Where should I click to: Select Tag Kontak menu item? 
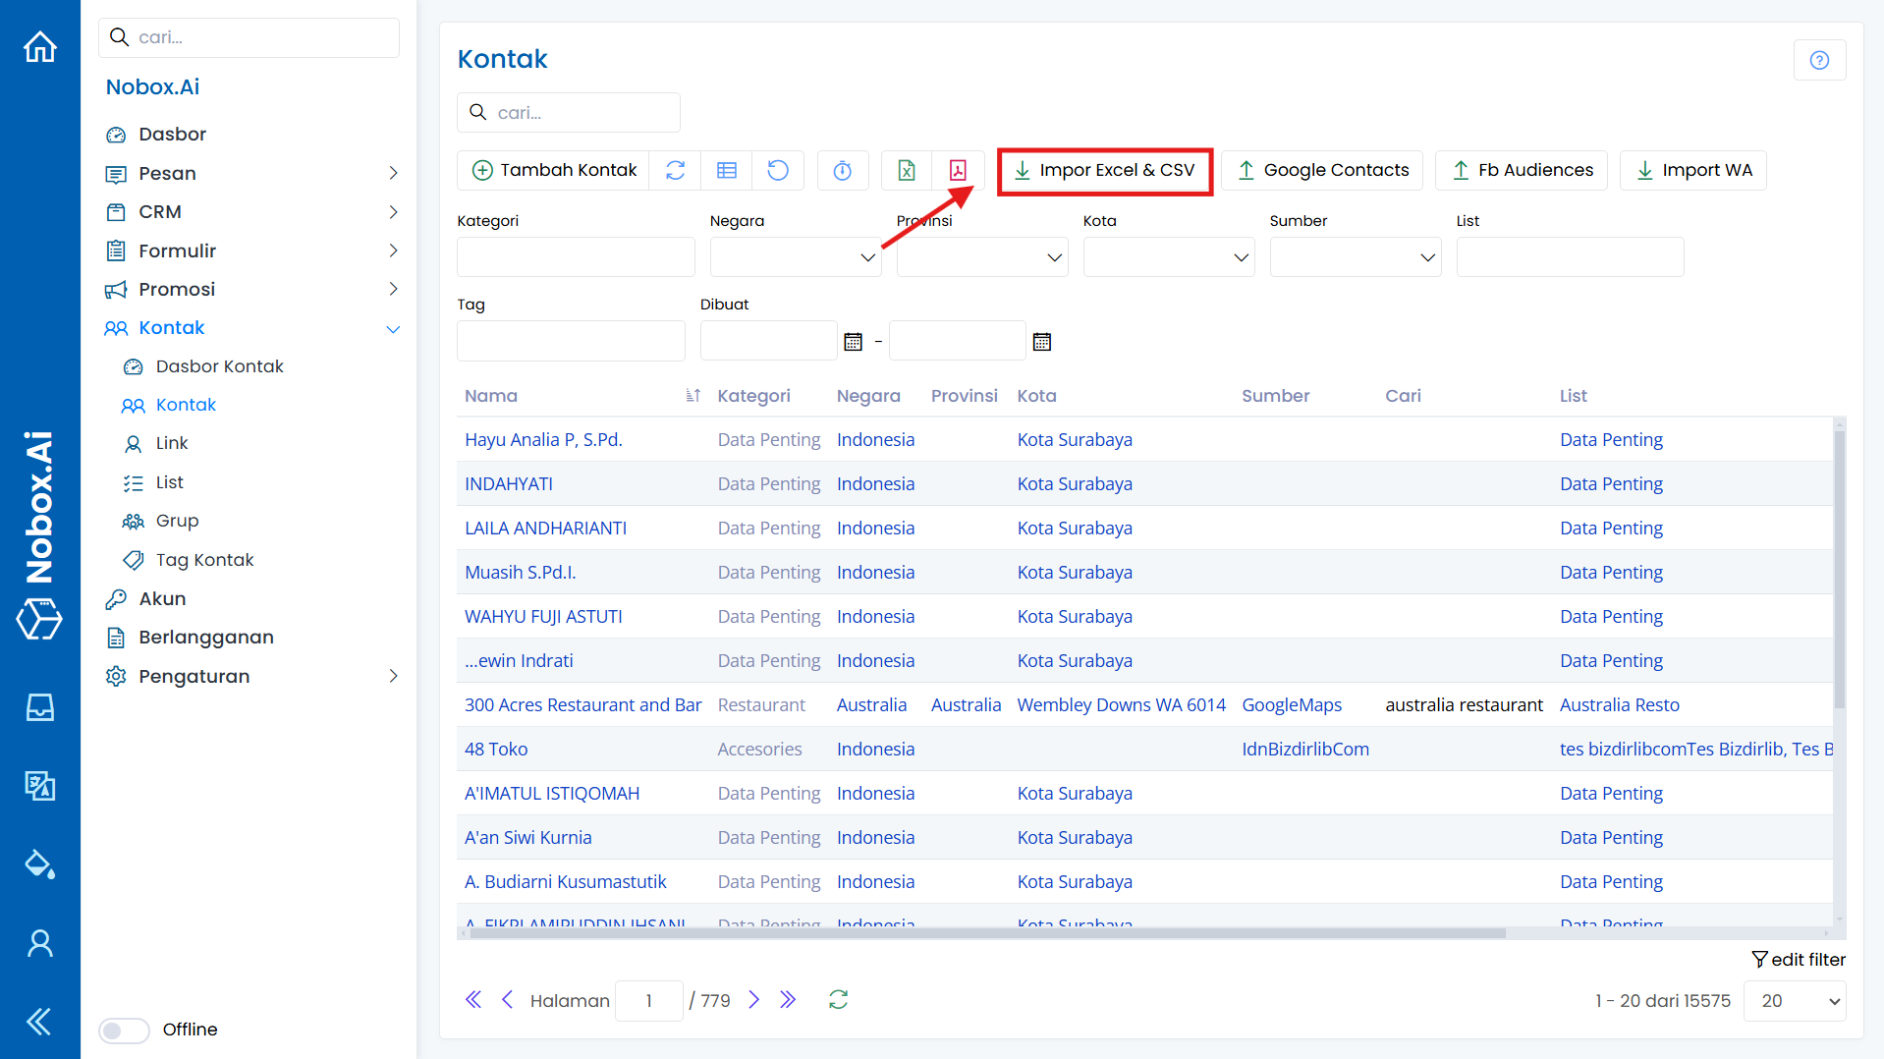coord(204,560)
